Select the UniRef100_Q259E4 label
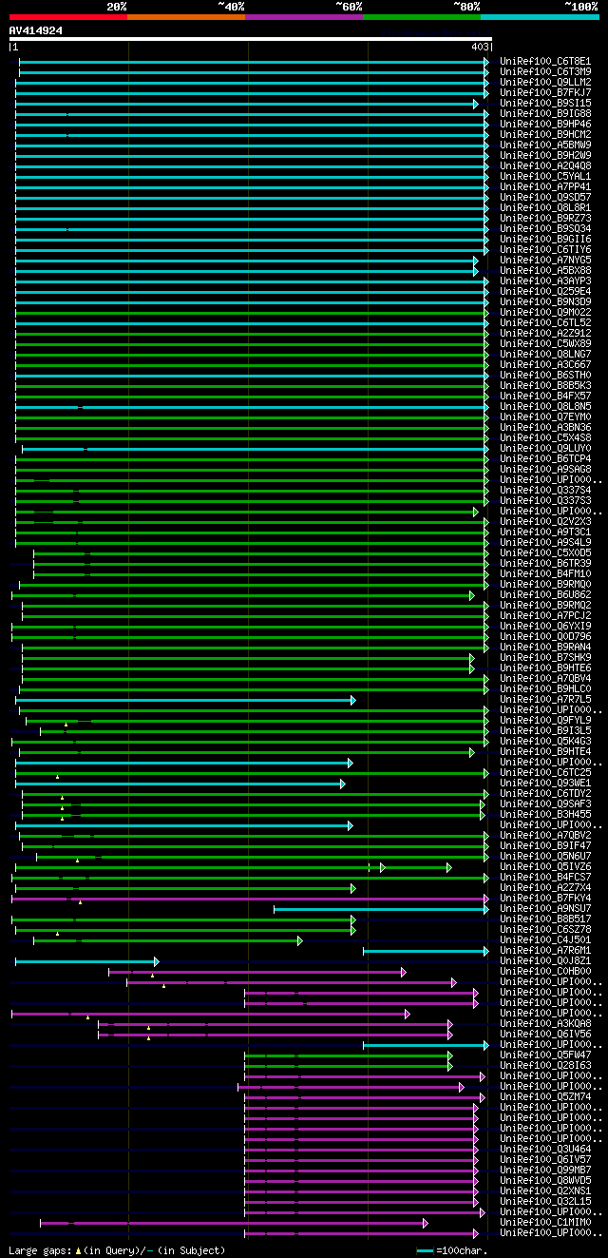Screen dimensions: 608x1258 click(x=545, y=292)
